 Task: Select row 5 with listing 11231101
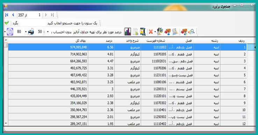point(128,75)
